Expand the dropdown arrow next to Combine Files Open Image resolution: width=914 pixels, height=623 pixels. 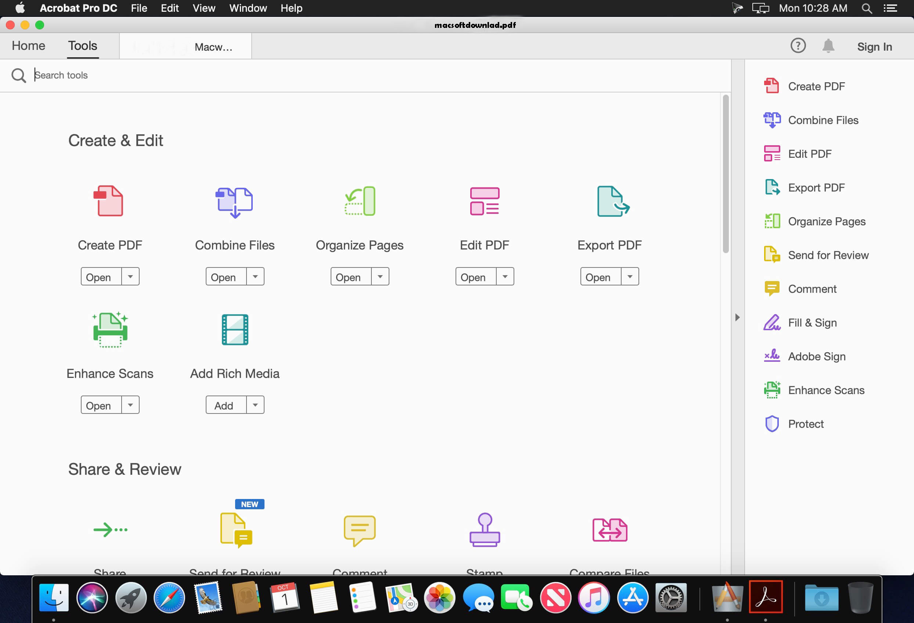[255, 276]
